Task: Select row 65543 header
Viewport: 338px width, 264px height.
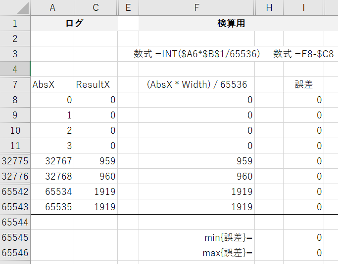Action: (x=15, y=207)
